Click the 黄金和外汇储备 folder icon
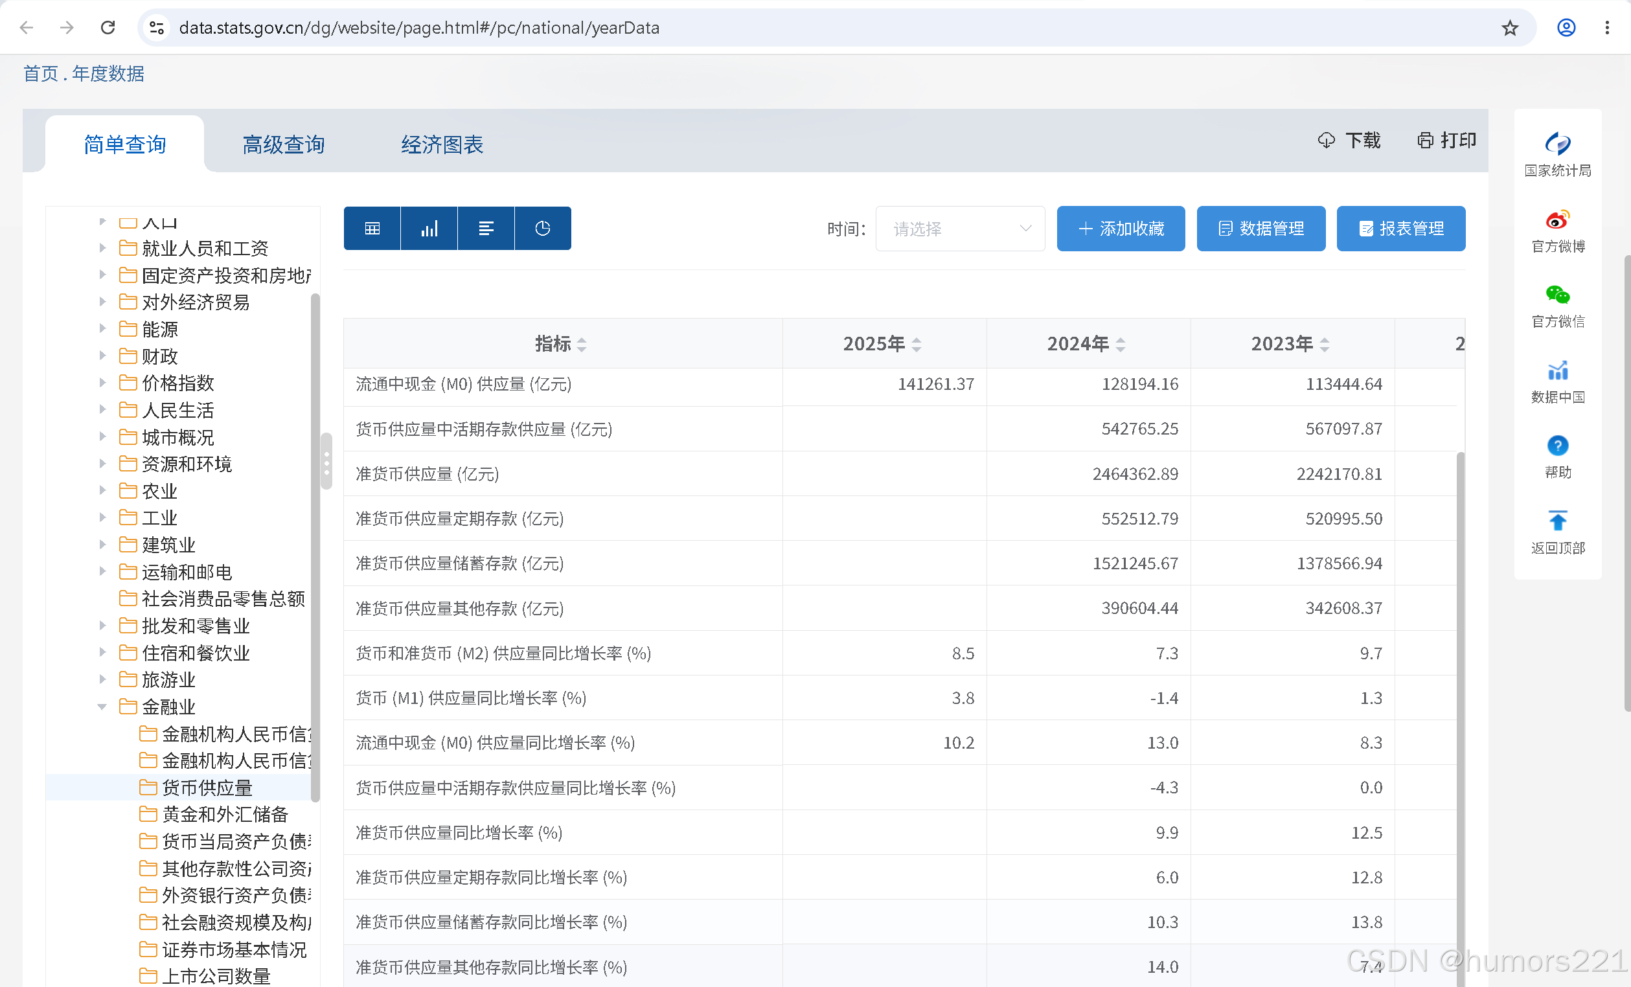Screen dimensions: 1631x987 tap(148, 813)
